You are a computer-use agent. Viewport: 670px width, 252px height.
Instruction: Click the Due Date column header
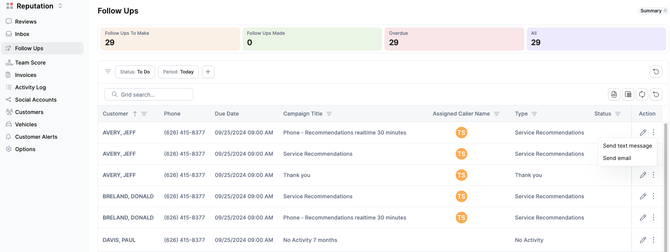click(227, 114)
